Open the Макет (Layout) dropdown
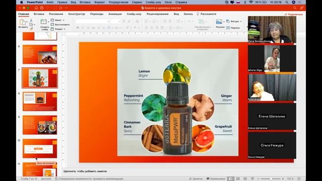Screen dimensions: 322x181 [58, 20]
